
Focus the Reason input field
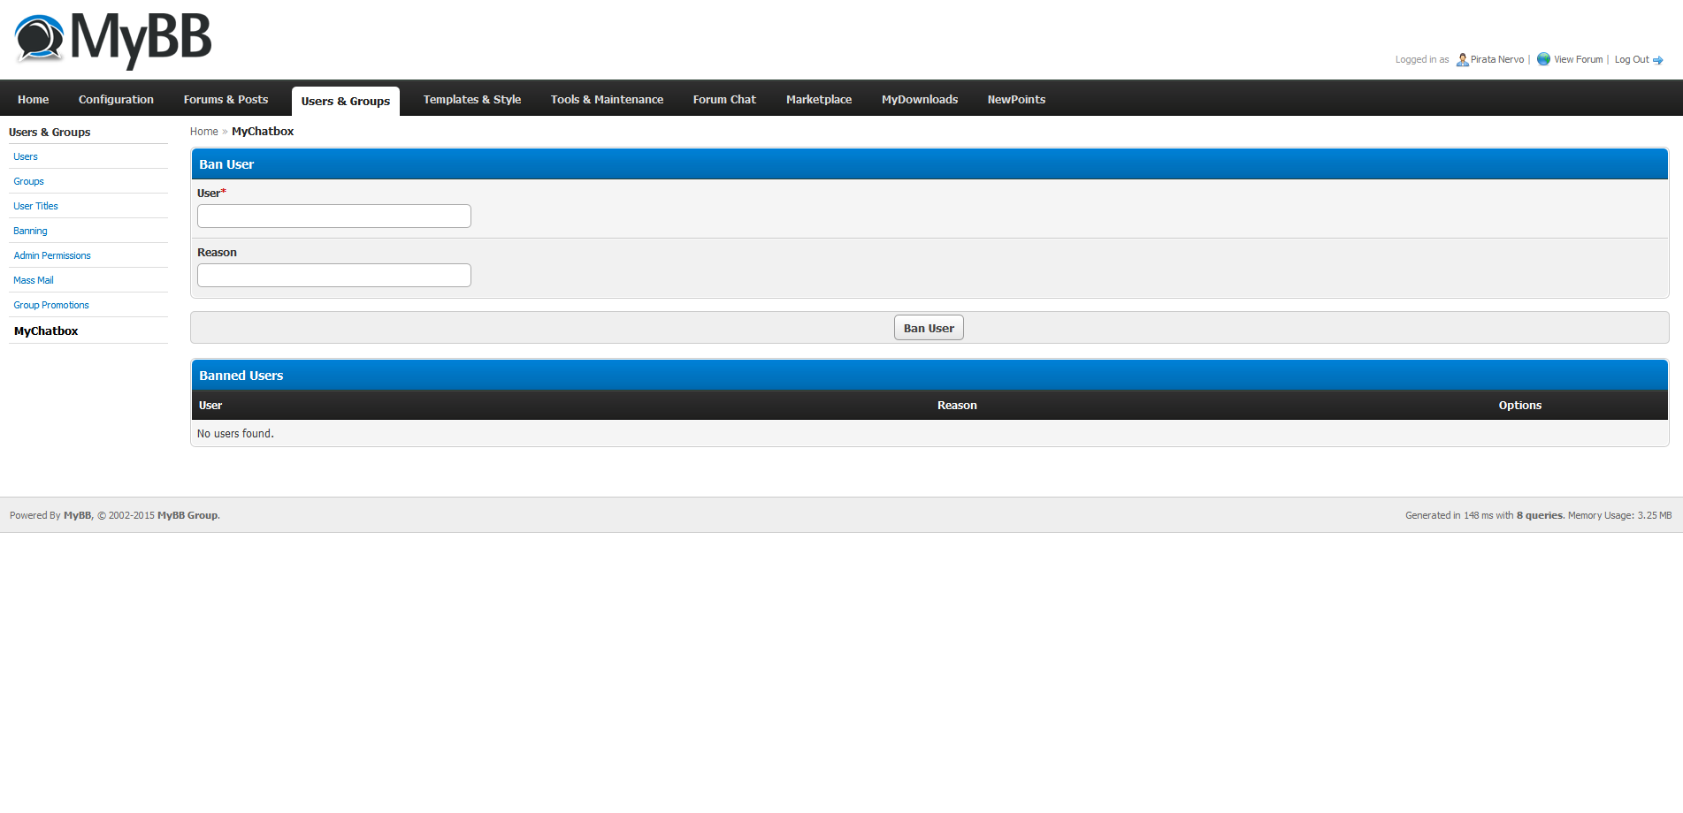(x=334, y=275)
